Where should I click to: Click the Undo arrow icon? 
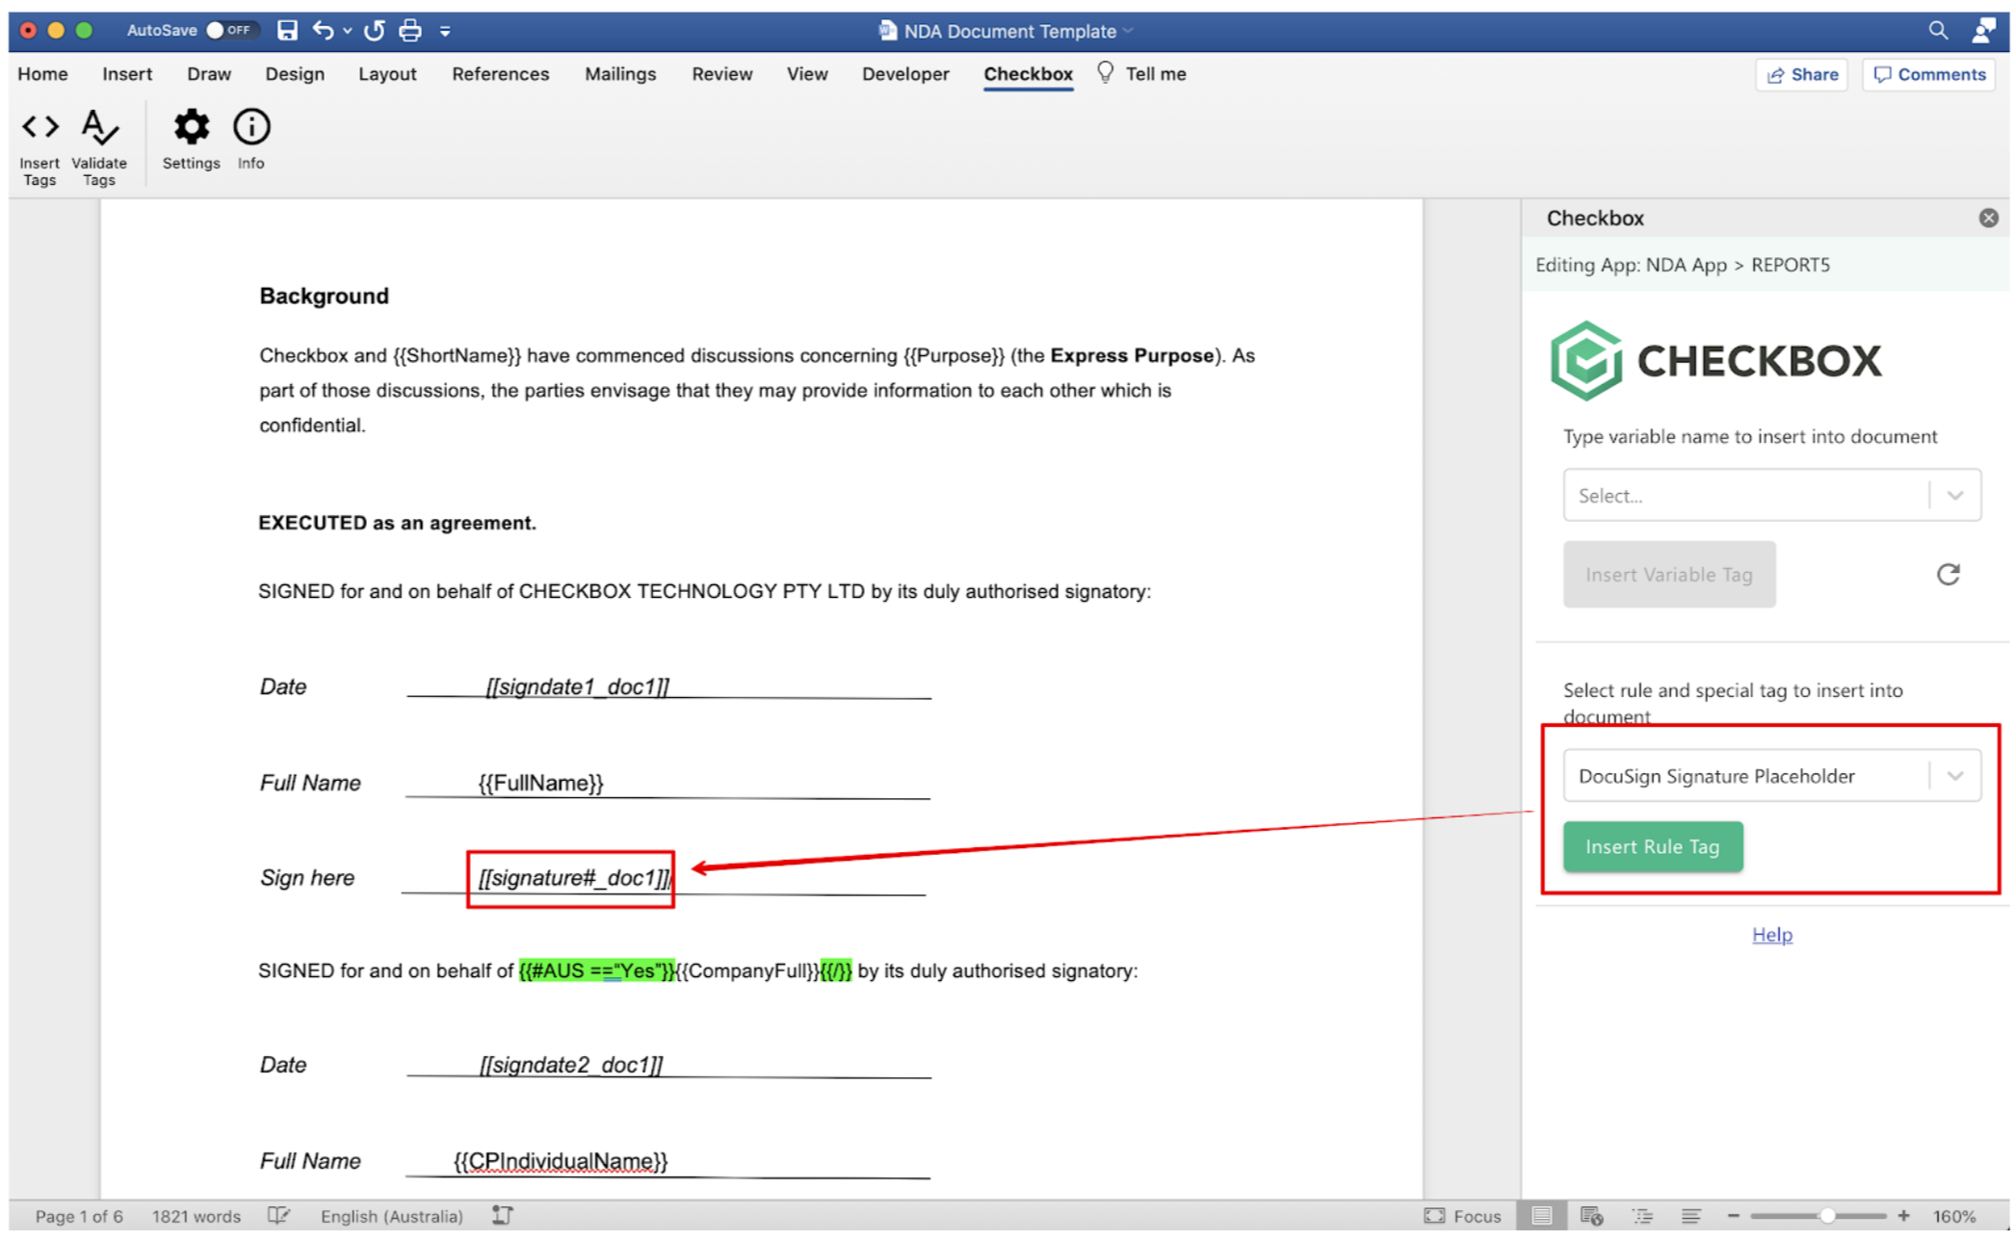click(323, 30)
